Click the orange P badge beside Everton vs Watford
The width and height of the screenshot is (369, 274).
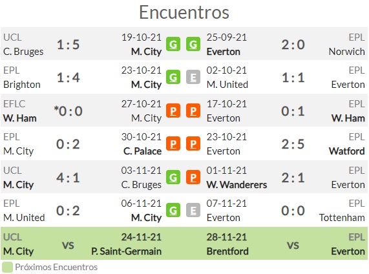(193, 143)
